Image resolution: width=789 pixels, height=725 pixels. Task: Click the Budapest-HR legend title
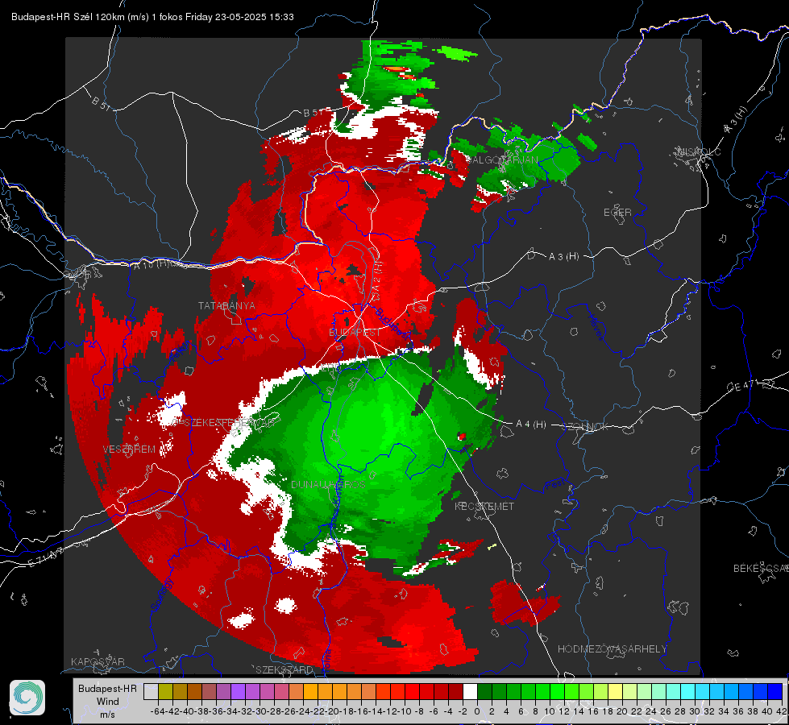click(x=108, y=688)
